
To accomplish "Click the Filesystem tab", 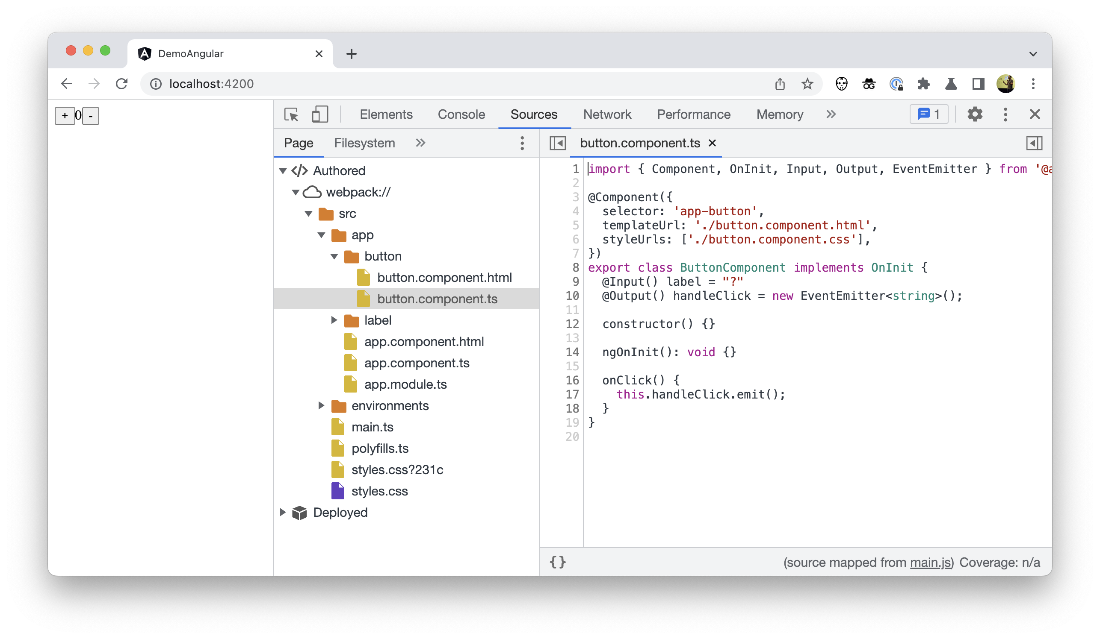I will (x=364, y=143).
